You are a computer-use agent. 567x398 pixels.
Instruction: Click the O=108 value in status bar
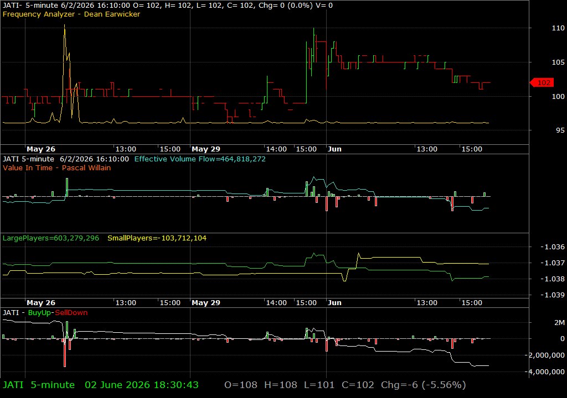pyautogui.click(x=241, y=385)
